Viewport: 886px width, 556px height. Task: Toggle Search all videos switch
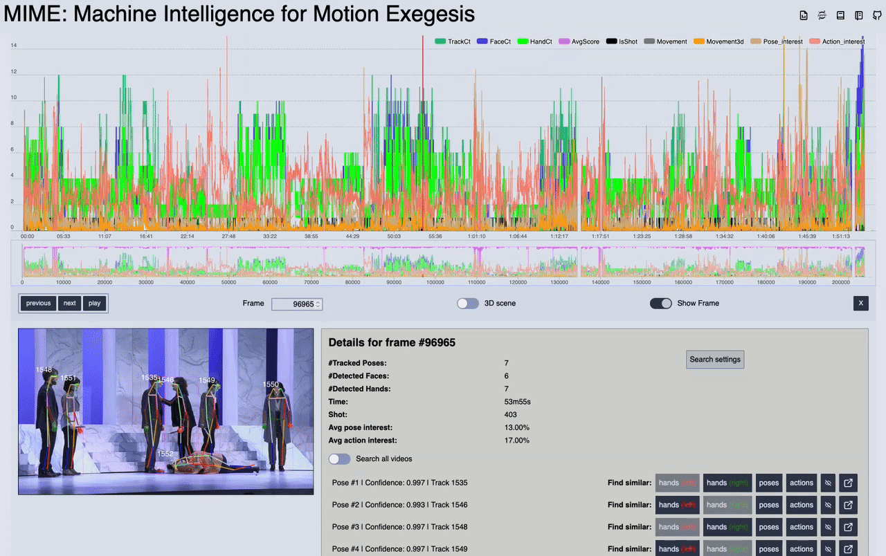click(340, 459)
